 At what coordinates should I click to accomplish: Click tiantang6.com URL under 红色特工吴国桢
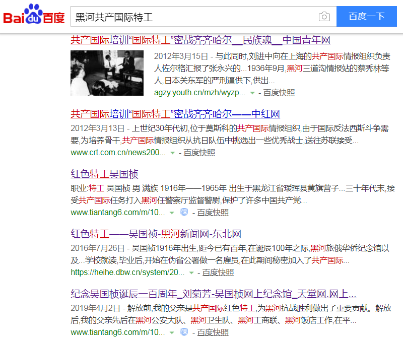tap(118, 212)
